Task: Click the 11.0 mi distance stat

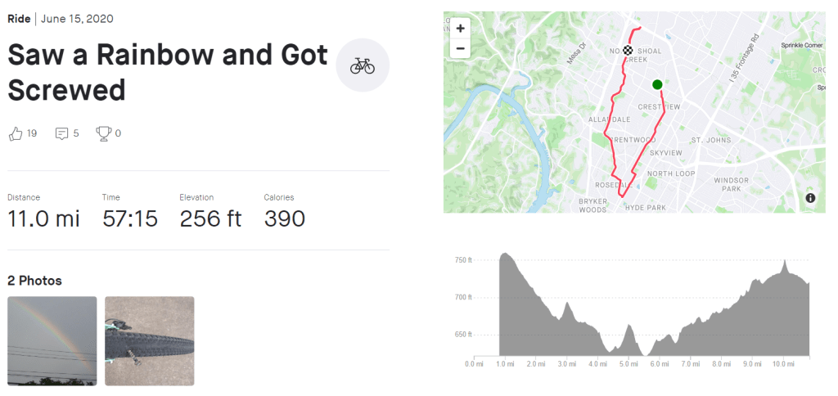Action: tap(43, 218)
